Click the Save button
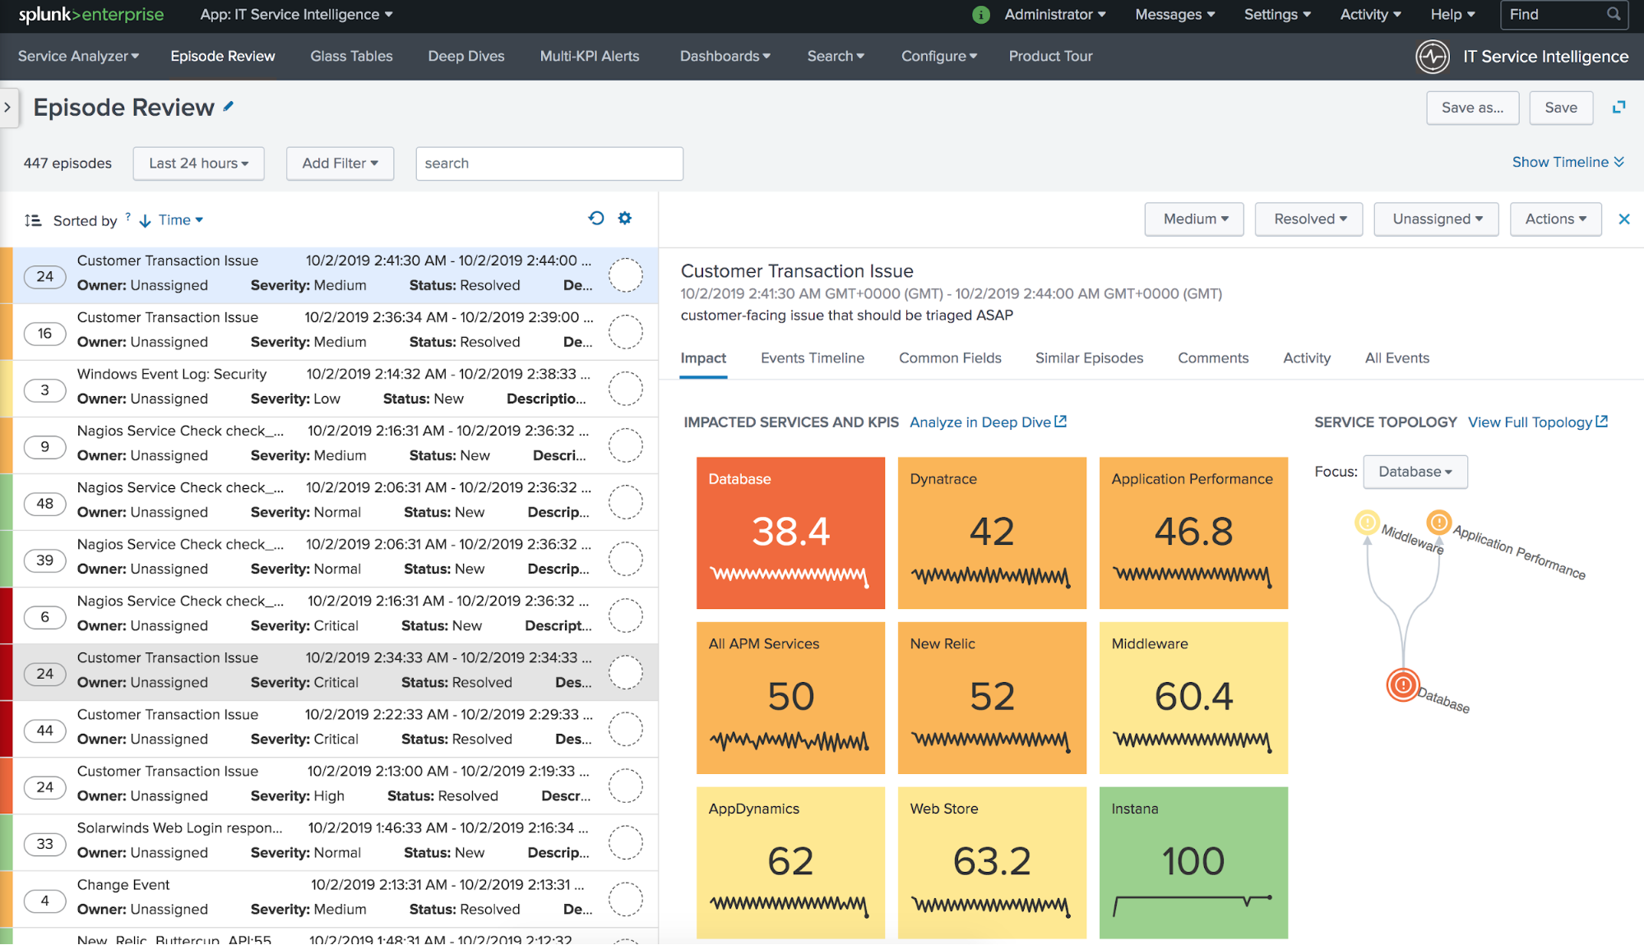This screenshot has height=945, width=1644. pyautogui.click(x=1561, y=108)
